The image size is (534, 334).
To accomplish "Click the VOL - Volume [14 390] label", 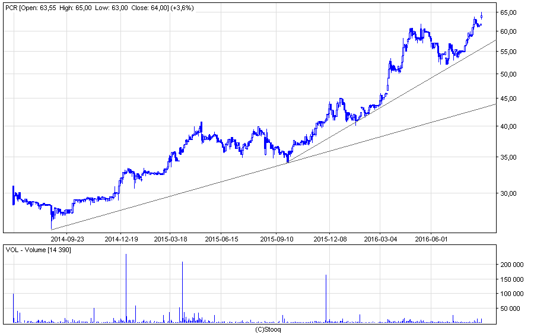I will 39,250.
